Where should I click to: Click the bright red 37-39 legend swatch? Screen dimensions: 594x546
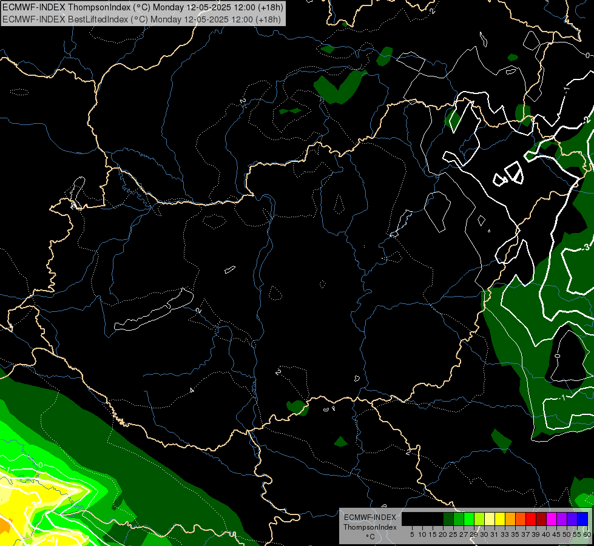[531, 519]
